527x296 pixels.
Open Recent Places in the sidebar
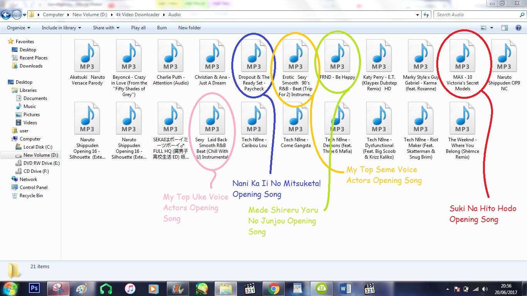[x=34, y=58]
